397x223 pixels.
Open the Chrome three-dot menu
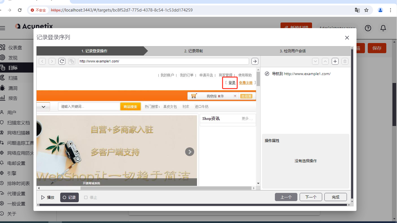(391, 10)
